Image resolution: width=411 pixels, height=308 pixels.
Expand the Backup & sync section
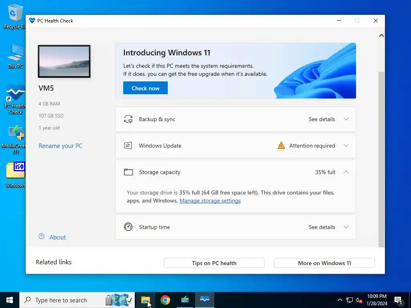346,119
